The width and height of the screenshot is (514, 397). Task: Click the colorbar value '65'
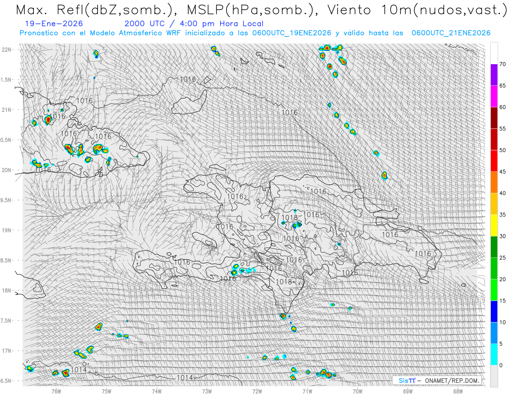(503, 86)
